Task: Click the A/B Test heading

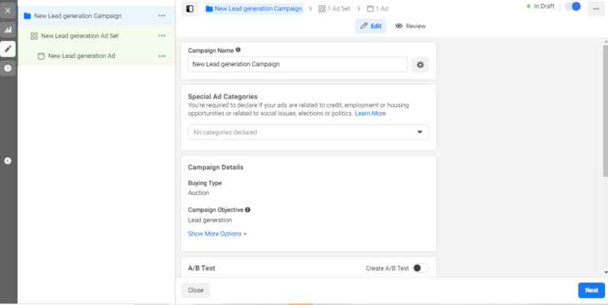Action: pos(202,268)
